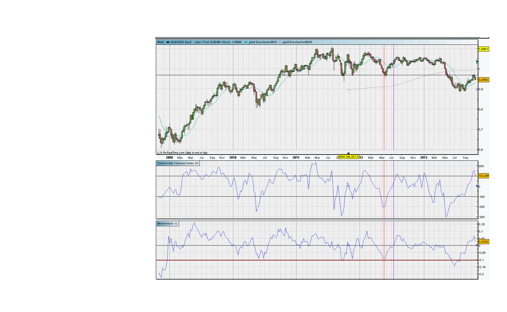Click the blue arrow marker on CCI axis
Screen dimensions: 507x312
pos(477,186)
